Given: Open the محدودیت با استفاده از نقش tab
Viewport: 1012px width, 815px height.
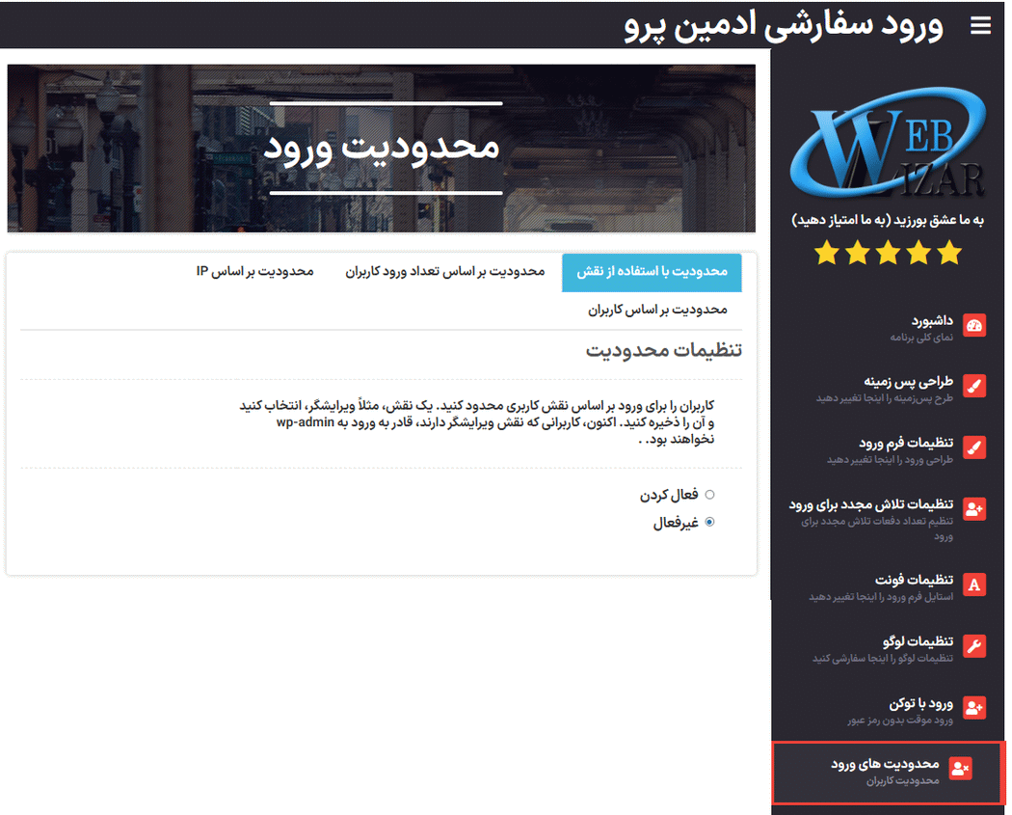Looking at the screenshot, I should point(652,272).
